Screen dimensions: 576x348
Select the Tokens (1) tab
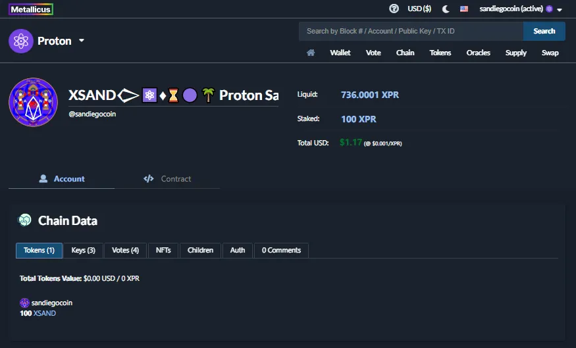point(39,251)
